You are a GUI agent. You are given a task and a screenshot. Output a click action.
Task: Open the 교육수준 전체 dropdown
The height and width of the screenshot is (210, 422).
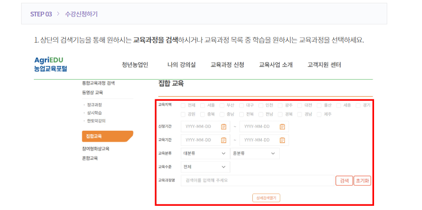click(205, 167)
